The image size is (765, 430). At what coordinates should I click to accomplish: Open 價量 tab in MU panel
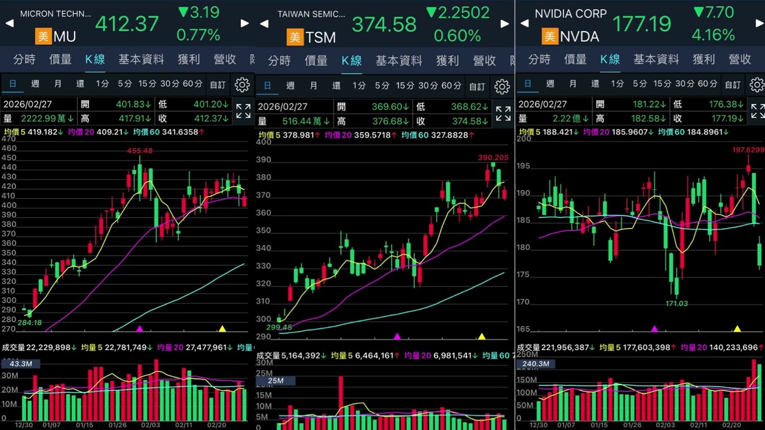coord(60,59)
